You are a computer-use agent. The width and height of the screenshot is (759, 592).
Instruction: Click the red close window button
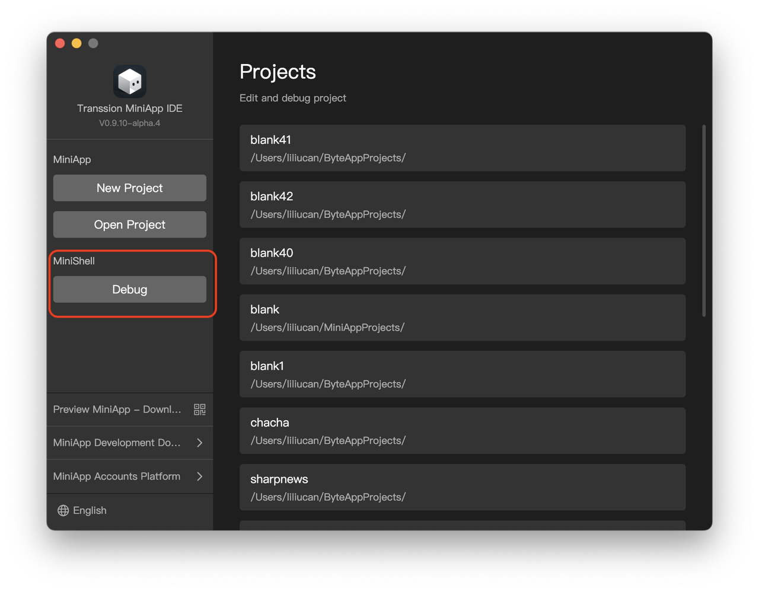pyautogui.click(x=60, y=43)
